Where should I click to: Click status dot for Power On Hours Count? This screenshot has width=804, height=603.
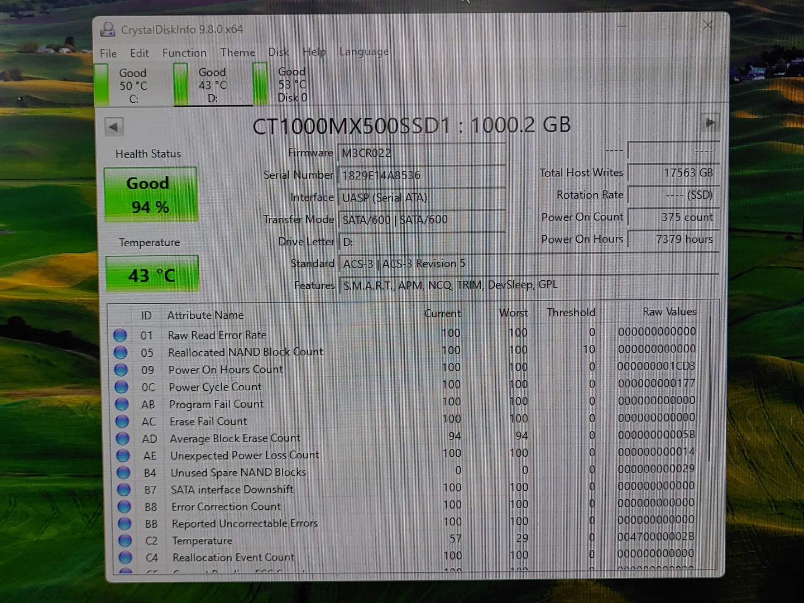tap(121, 370)
